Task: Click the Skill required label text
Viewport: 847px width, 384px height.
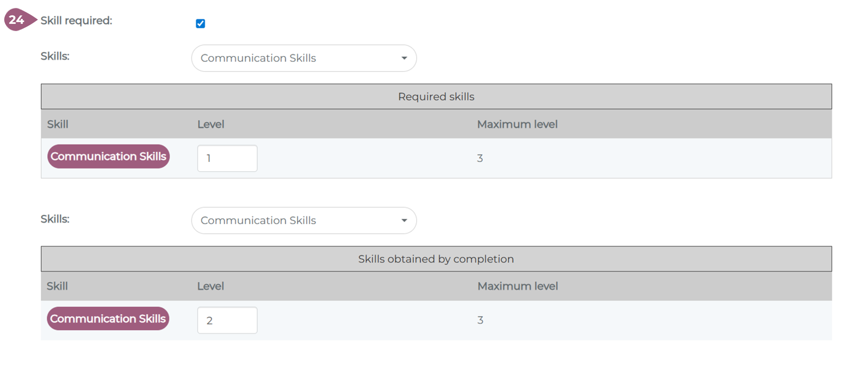Action: [76, 21]
